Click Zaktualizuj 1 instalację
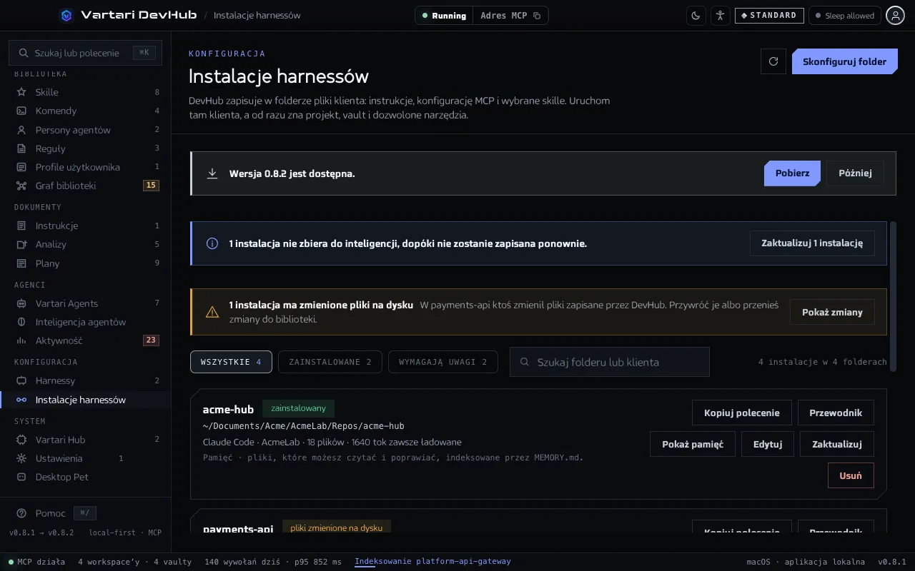 (812, 243)
